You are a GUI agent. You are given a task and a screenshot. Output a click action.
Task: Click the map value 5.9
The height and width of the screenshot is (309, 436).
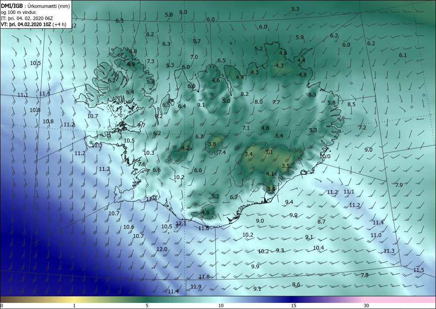click(300, 37)
